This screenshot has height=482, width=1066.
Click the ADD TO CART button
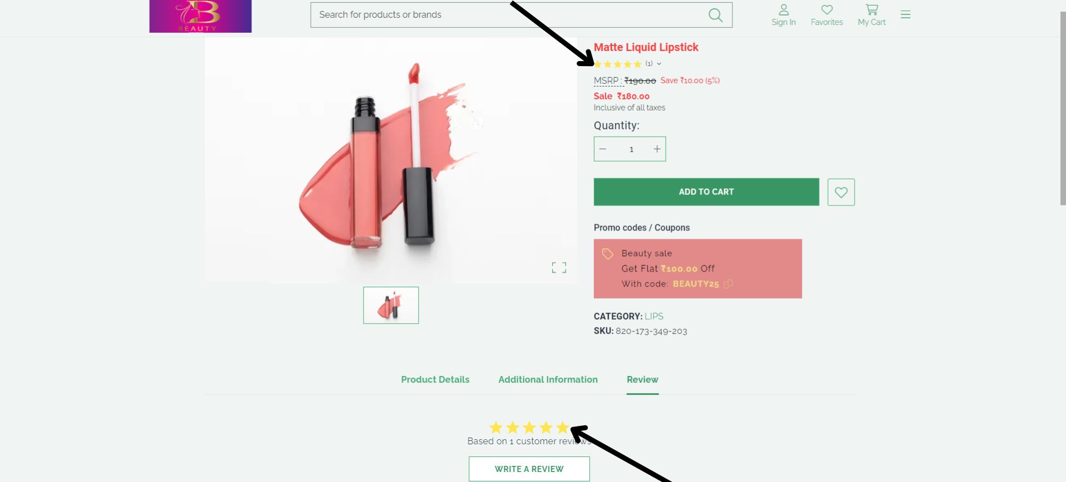[x=706, y=192]
